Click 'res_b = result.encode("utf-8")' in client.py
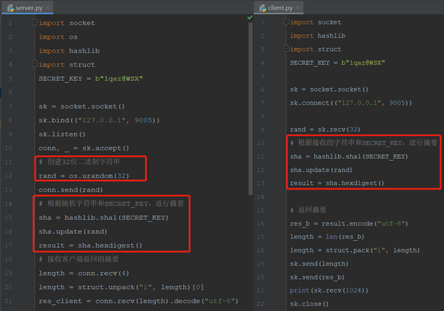The height and width of the screenshot is (311, 444). point(349,224)
